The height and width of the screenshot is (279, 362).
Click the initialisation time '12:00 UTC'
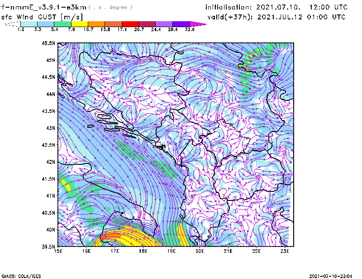329,7
